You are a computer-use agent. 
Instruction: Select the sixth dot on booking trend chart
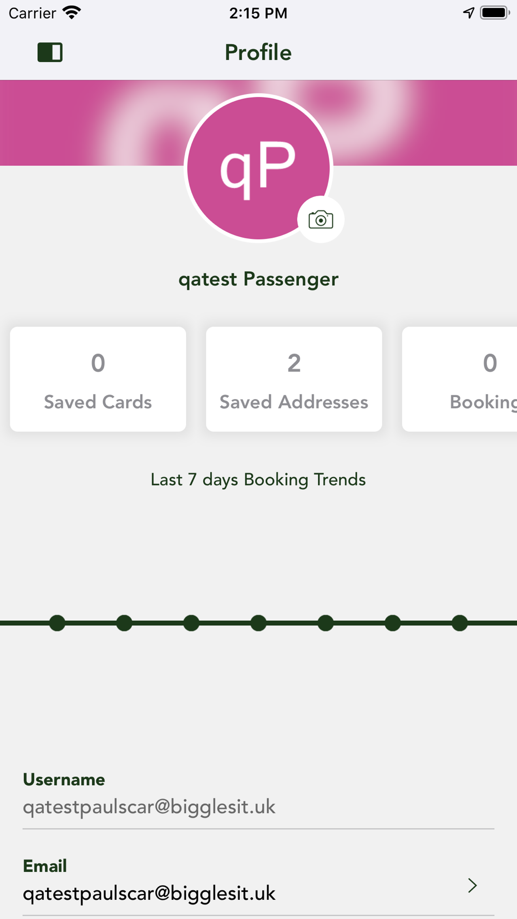(x=392, y=623)
